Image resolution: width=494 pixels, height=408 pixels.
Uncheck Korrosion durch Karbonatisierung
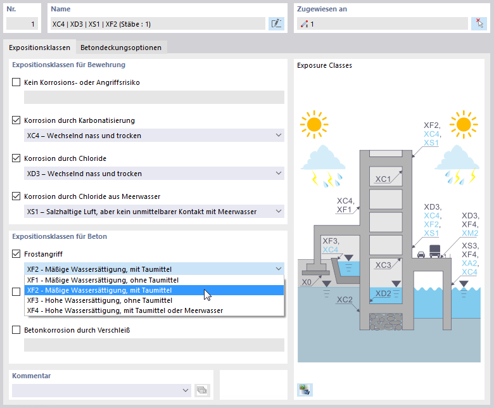tap(16, 120)
